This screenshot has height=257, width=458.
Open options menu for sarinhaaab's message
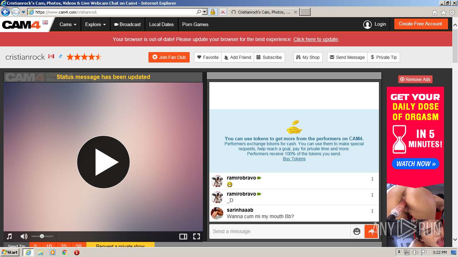click(x=372, y=211)
